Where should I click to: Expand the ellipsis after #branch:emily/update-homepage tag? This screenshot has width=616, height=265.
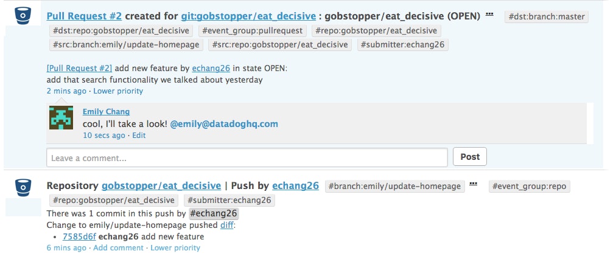click(x=473, y=184)
